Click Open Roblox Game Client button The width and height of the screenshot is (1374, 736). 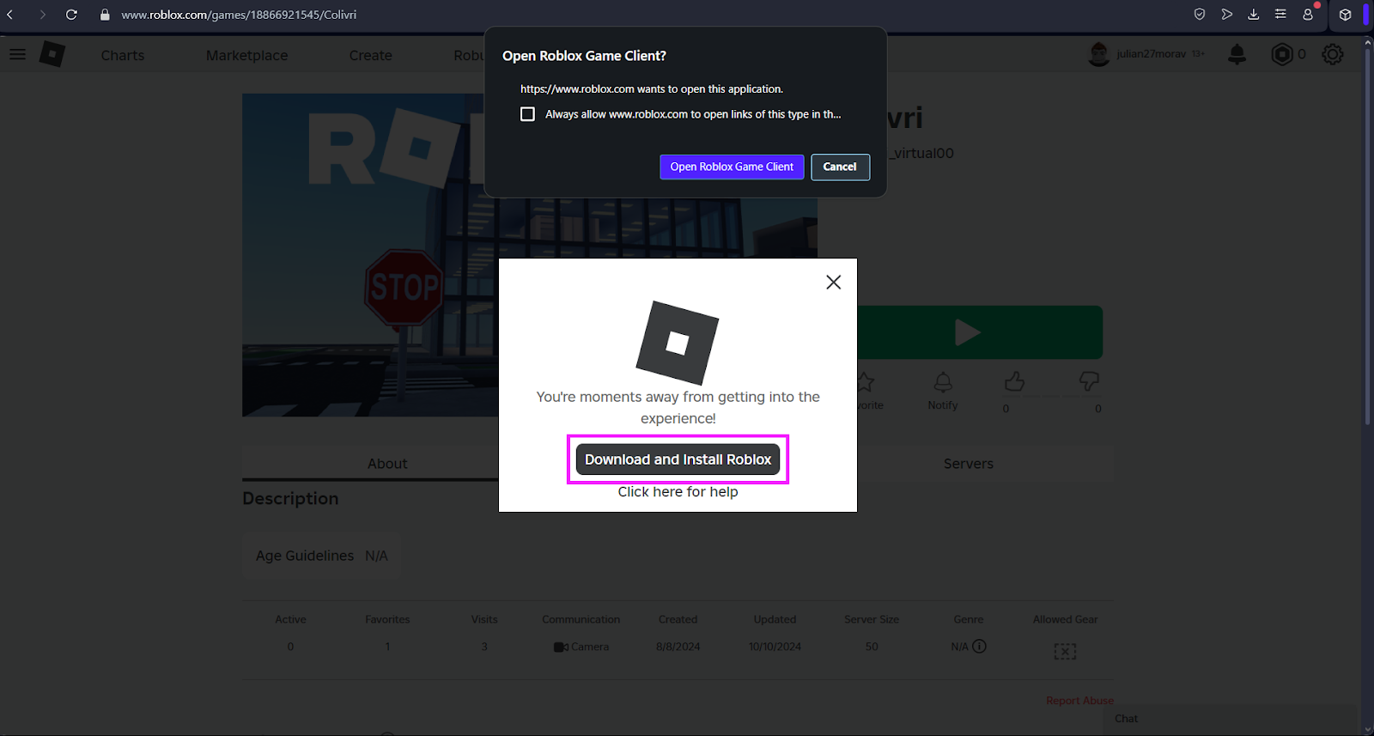click(732, 167)
